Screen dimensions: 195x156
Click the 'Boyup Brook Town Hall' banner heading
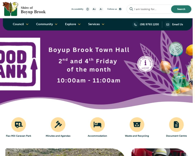point(89,50)
